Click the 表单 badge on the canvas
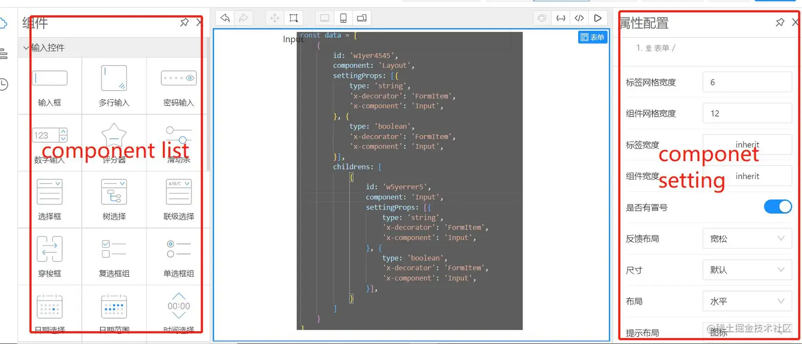The width and height of the screenshot is (802, 344). click(x=592, y=37)
